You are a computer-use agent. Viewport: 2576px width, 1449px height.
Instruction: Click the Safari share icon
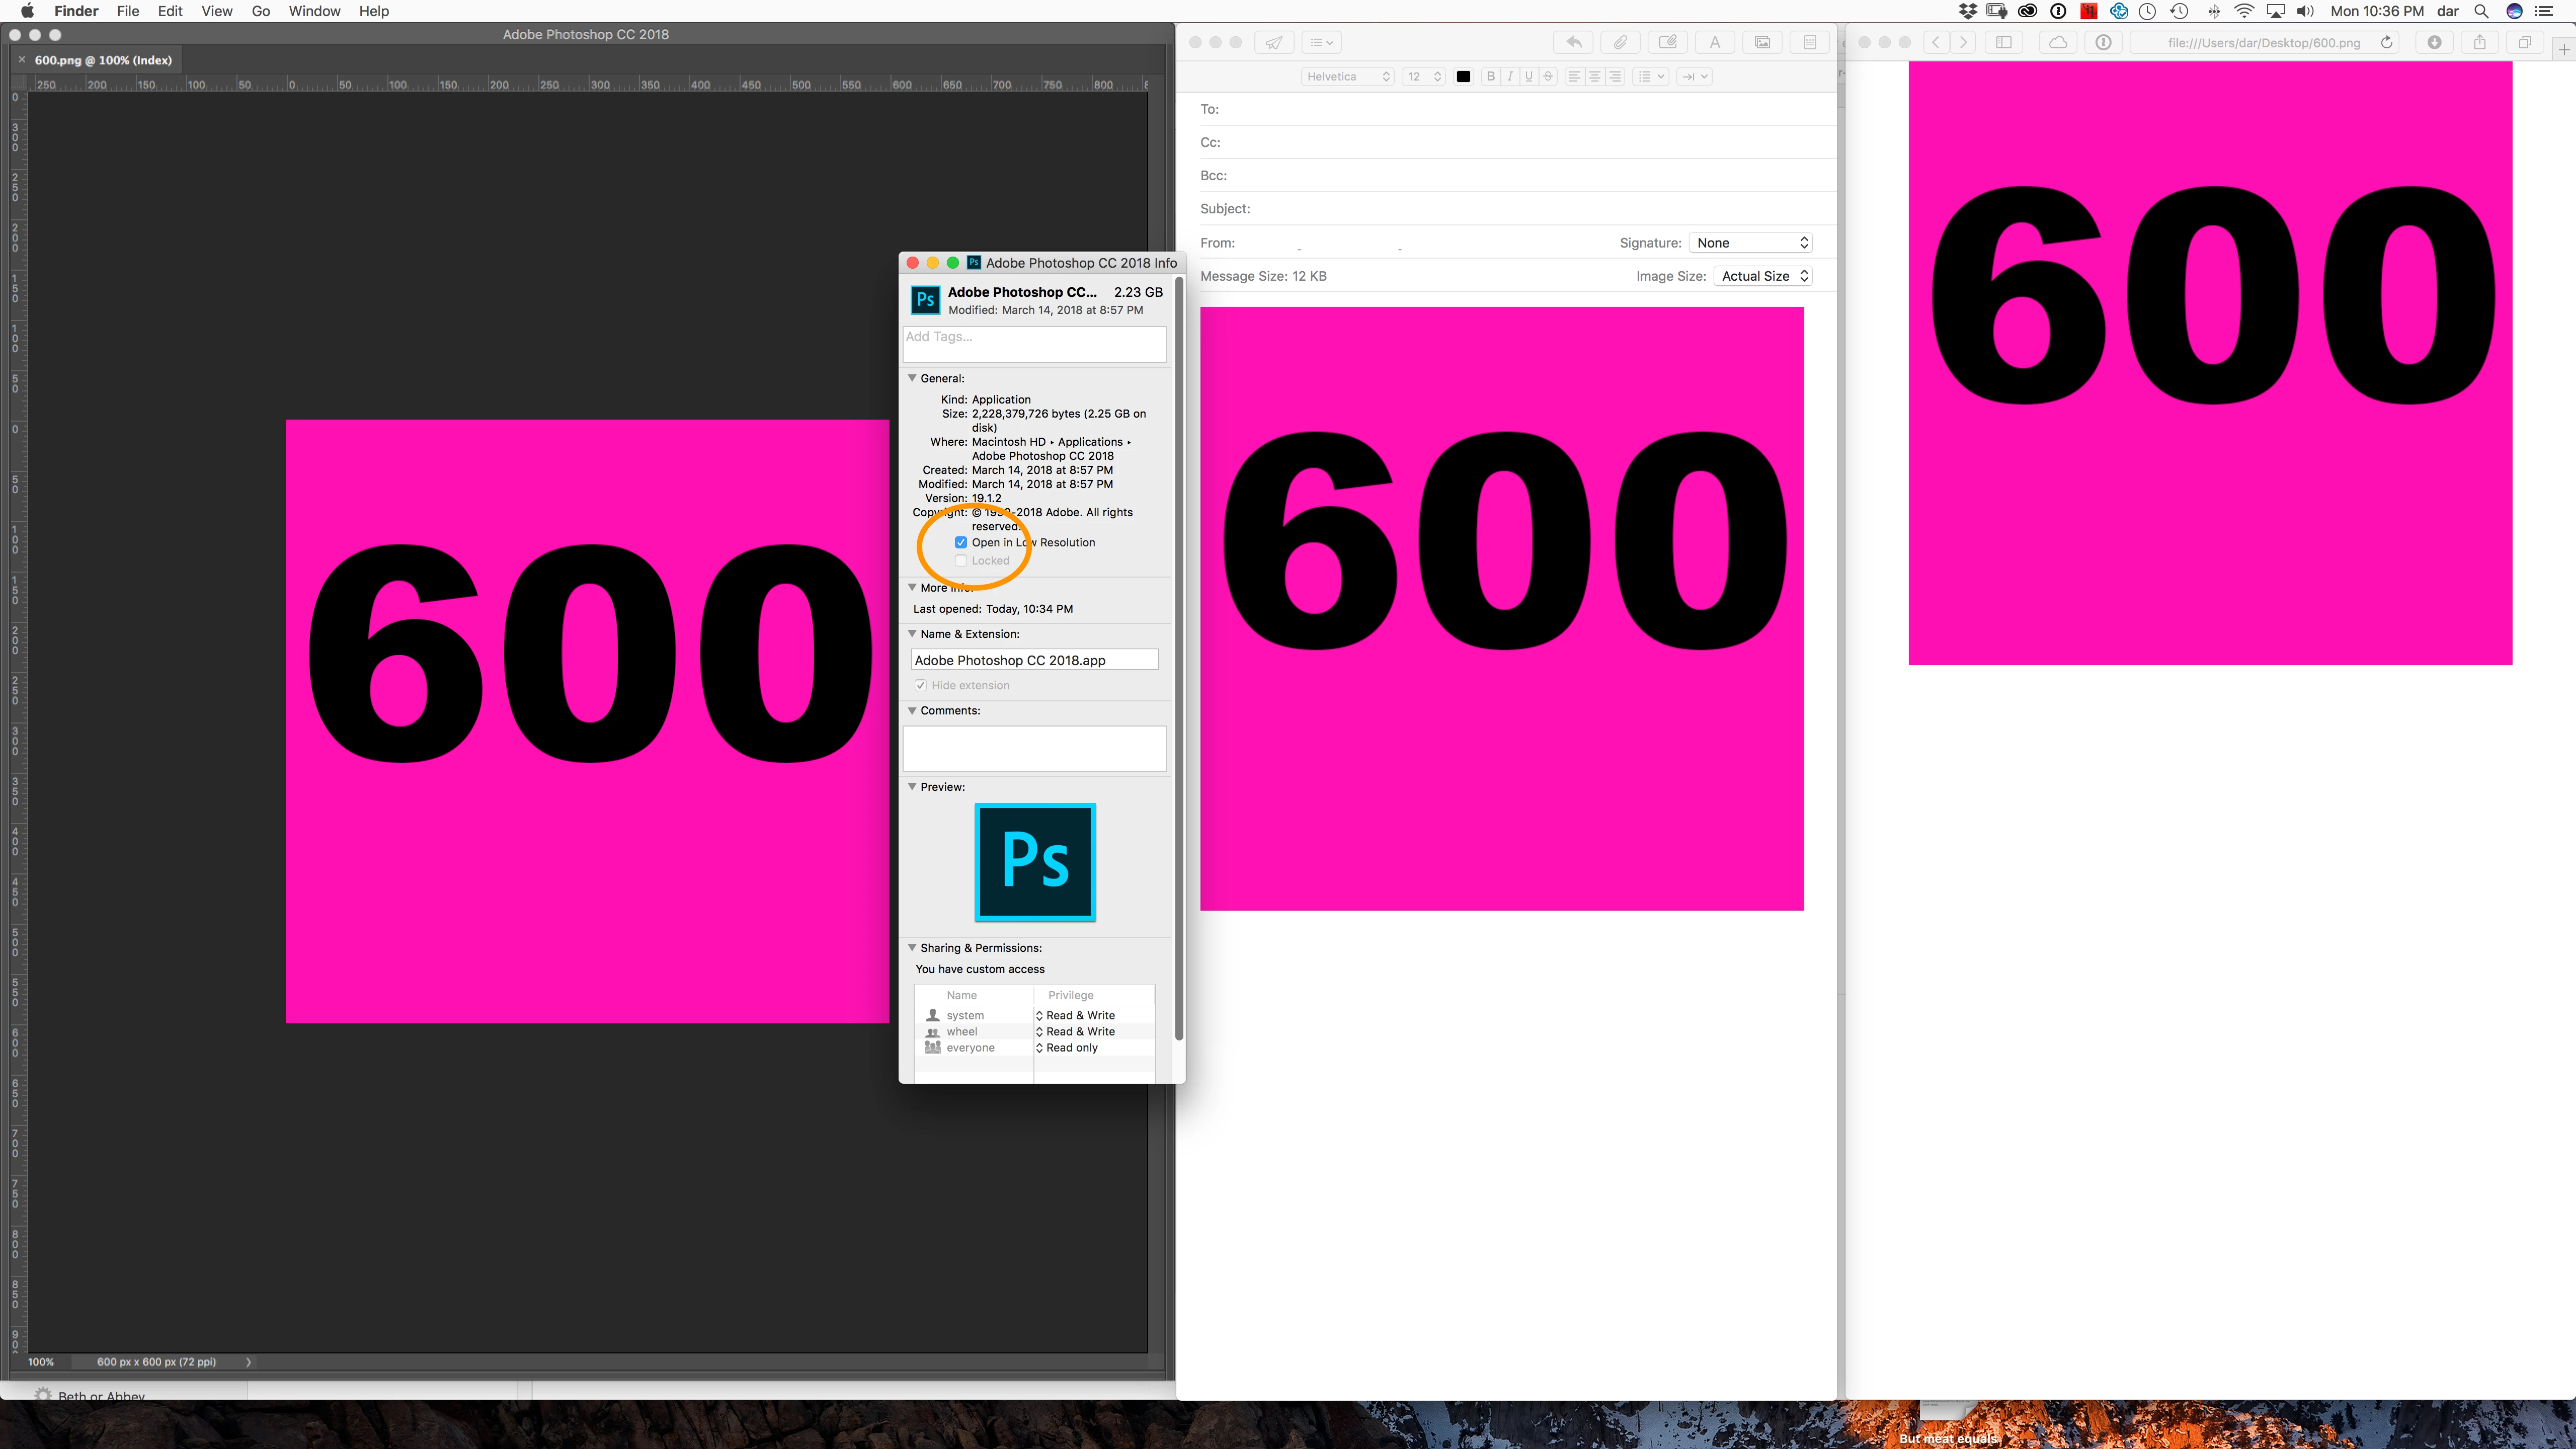click(x=2480, y=42)
